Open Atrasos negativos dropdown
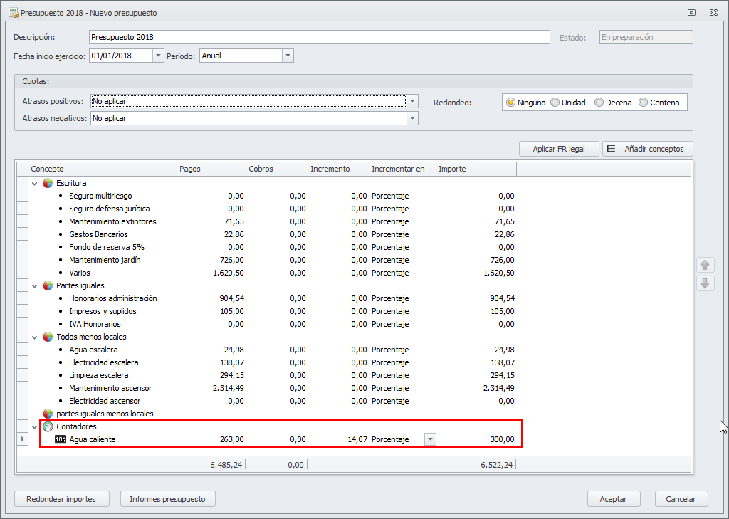Viewport: 729px width, 519px height. tap(412, 118)
